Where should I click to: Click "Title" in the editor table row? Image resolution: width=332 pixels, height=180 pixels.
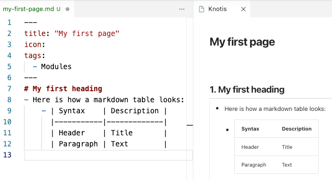(x=122, y=133)
